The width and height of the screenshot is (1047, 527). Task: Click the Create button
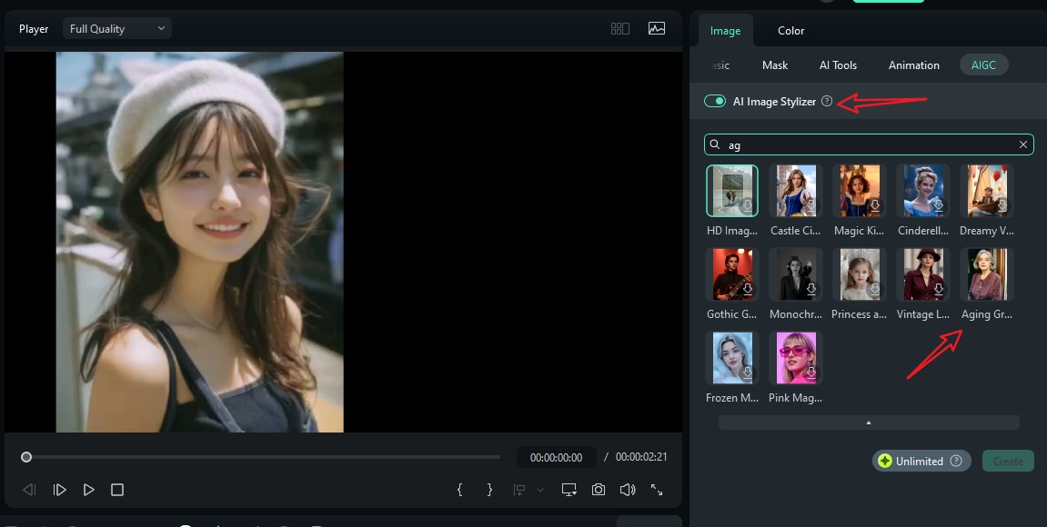(x=1008, y=461)
